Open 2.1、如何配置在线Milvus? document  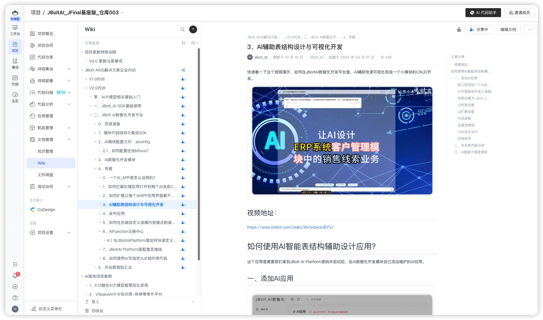(125, 151)
